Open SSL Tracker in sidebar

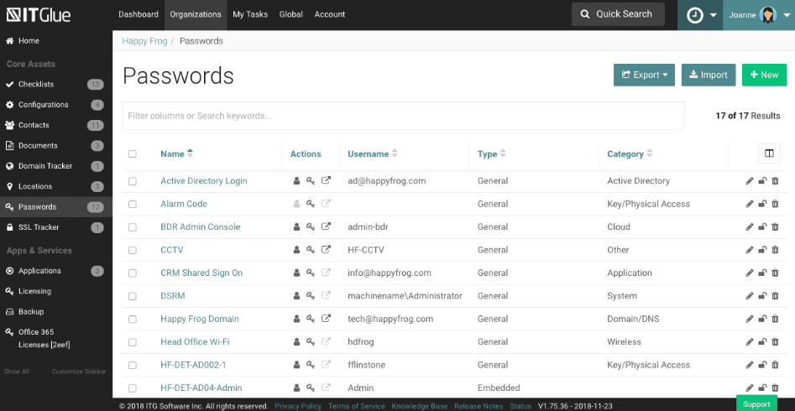pyautogui.click(x=55, y=227)
